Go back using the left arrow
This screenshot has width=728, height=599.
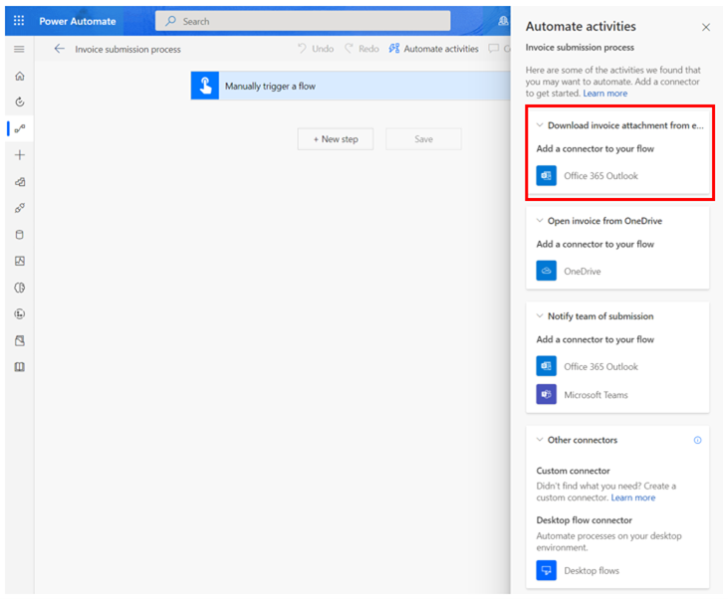point(59,49)
